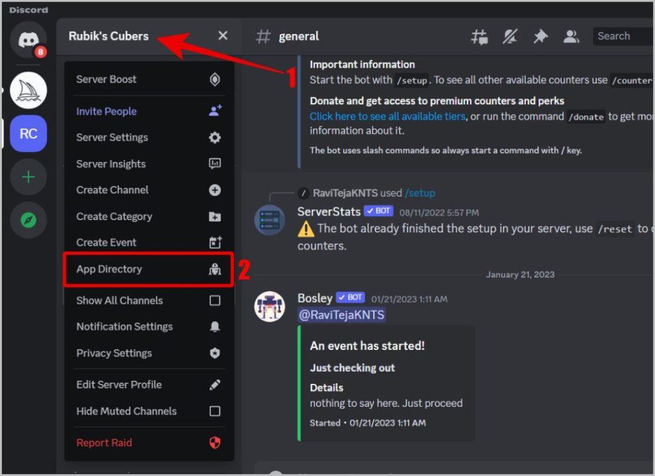Click Notification Settings bell icon
Screen dimensions: 655x476
pos(215,327)
